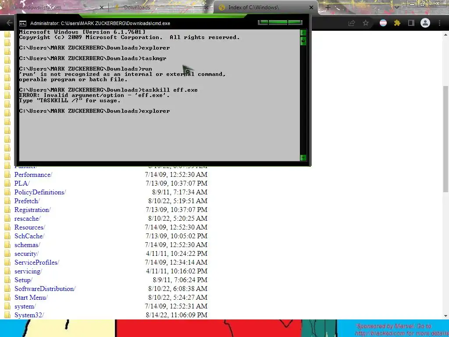Open the PolicyDefinitions/ folder link

click(x=40, y=192)
